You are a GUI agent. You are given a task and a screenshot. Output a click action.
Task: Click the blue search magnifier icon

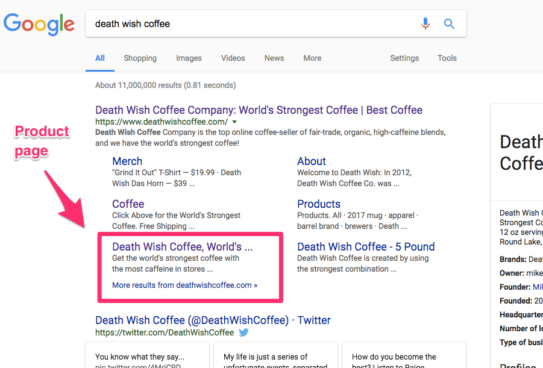[449, 23]
